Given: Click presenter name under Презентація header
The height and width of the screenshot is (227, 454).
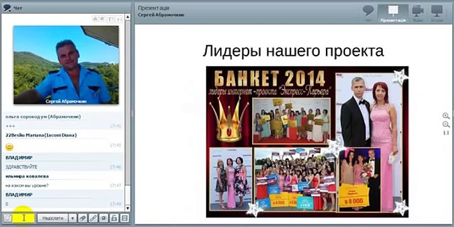Looking at the screenshot, I should [161, 15].
